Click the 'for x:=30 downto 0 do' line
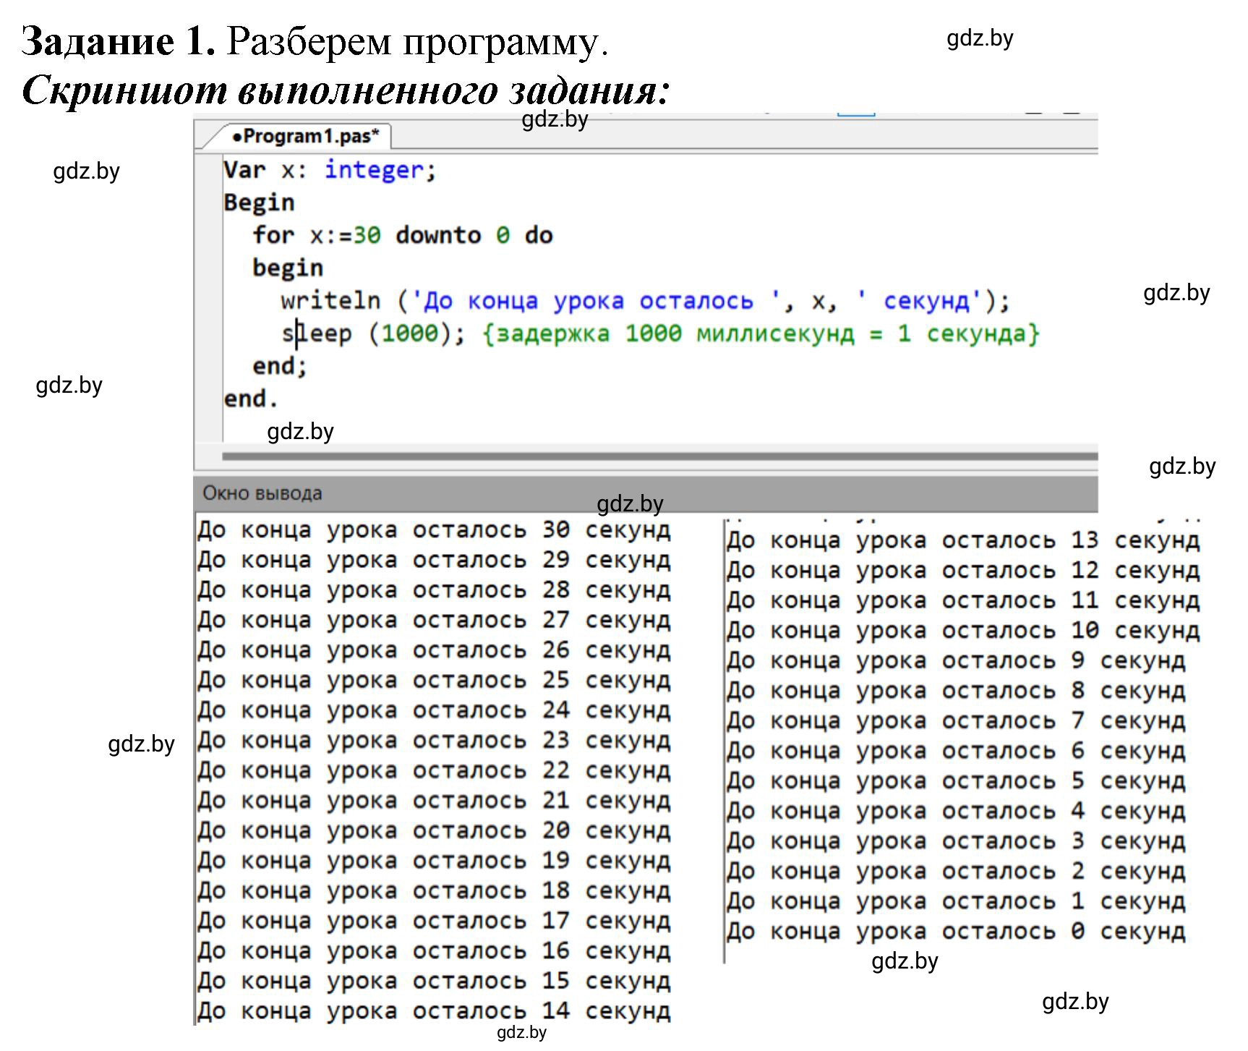1248x1051 pixels. coord(403,235)
